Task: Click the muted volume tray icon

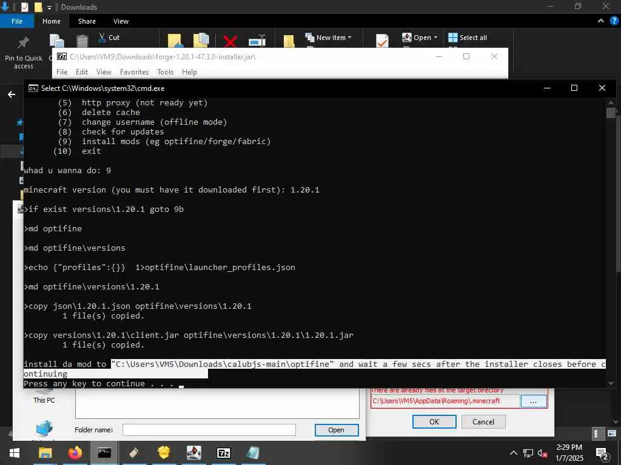Action: 542,453
